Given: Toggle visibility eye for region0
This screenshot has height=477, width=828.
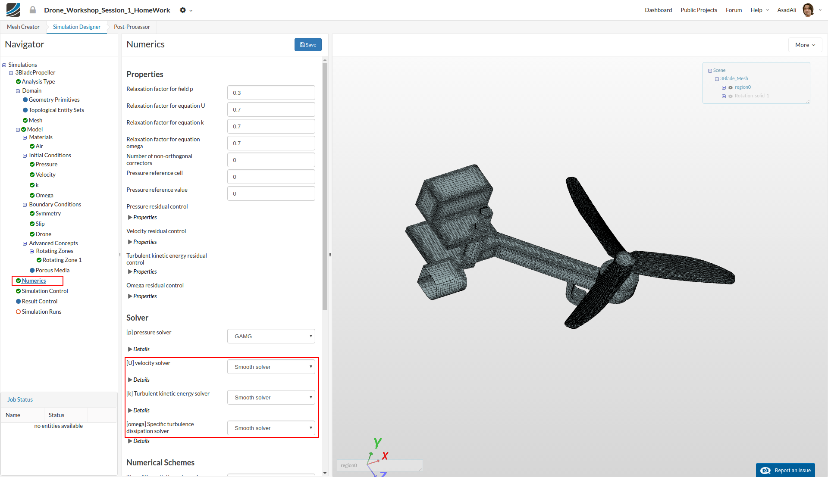Looking at the screenshot, I should (x=731, y=87).
